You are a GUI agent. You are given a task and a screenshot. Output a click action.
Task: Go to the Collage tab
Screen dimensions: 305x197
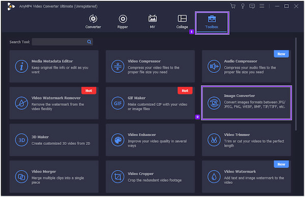tap(182, 22)
